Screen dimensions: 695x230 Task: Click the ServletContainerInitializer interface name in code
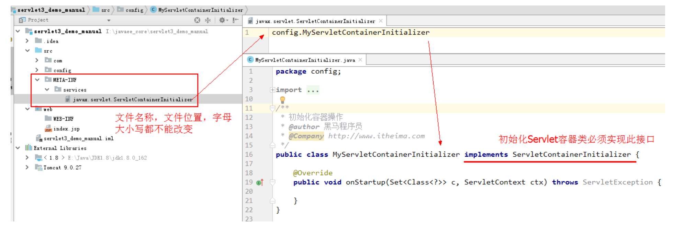point(572,155)
